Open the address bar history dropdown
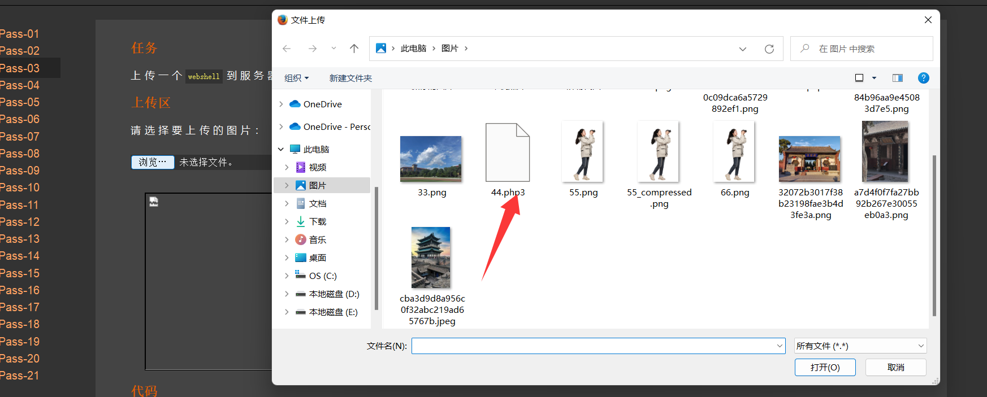Screen dimensions: 987x397 point(743,49)
